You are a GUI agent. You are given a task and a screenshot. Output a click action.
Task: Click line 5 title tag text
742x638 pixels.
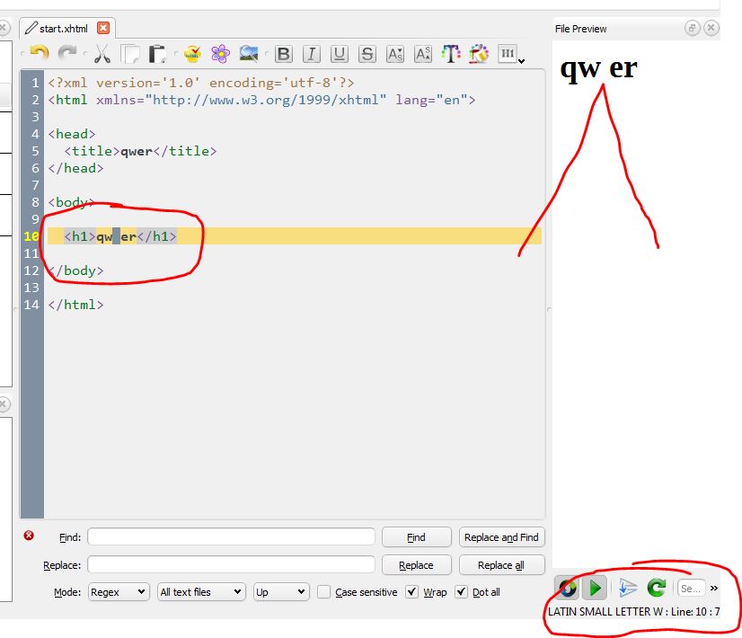pyautogui.click(x=140, y=151)
